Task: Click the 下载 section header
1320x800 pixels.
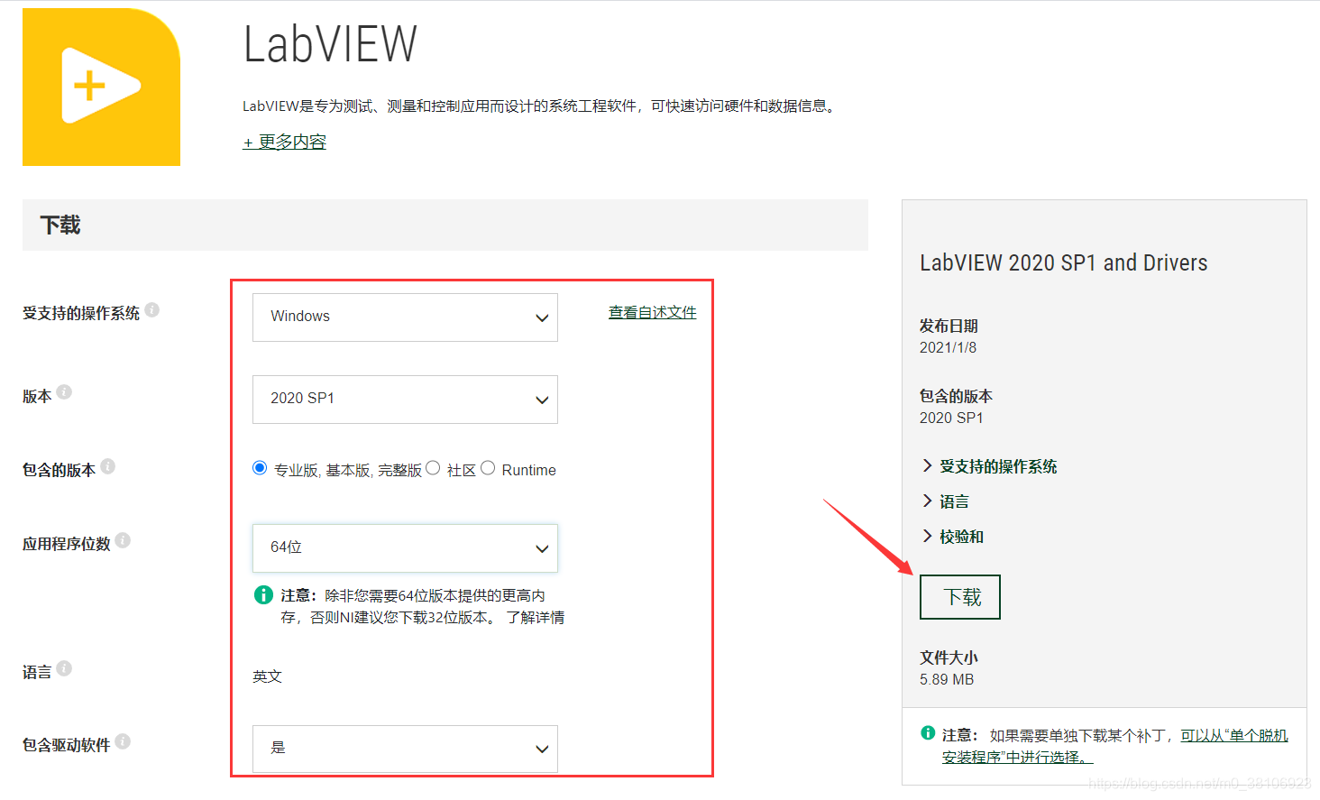Action: (x=445, y=225)
